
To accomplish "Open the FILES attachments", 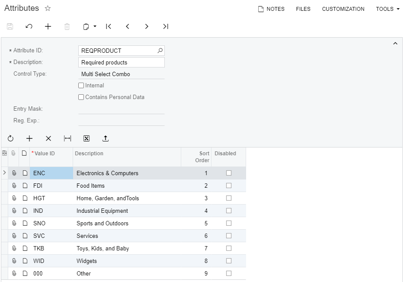I will [x=303, y=9].
